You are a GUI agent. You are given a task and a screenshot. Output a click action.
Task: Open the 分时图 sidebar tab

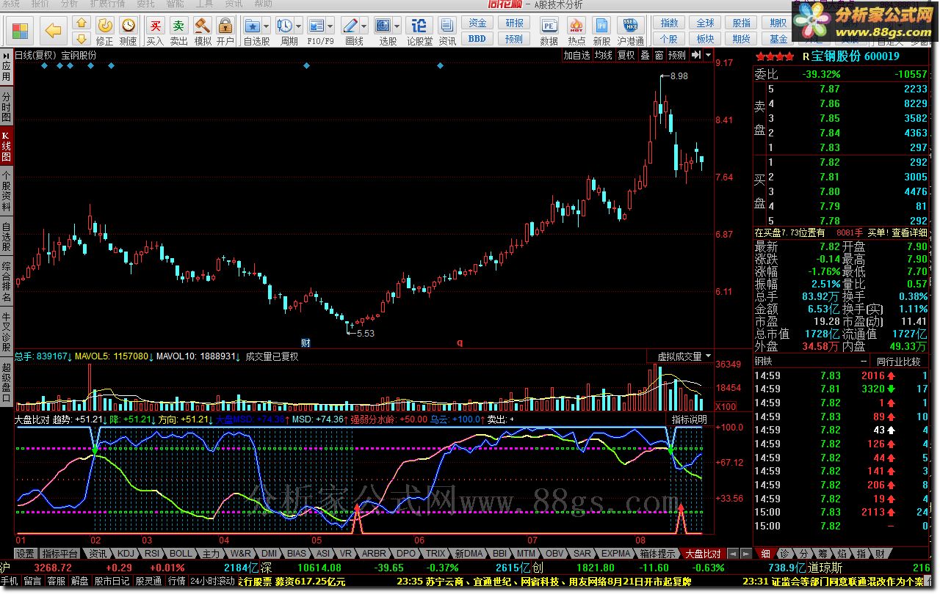pos(6,107)
